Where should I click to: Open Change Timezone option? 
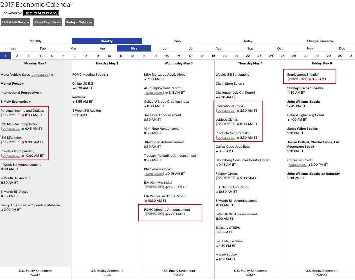(320, 41)
